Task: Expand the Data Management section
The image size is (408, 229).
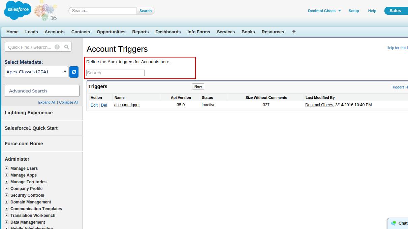Action: pyautogui.click(x=7, y=222)
